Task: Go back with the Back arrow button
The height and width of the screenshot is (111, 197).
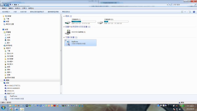Action: [2, 5]
